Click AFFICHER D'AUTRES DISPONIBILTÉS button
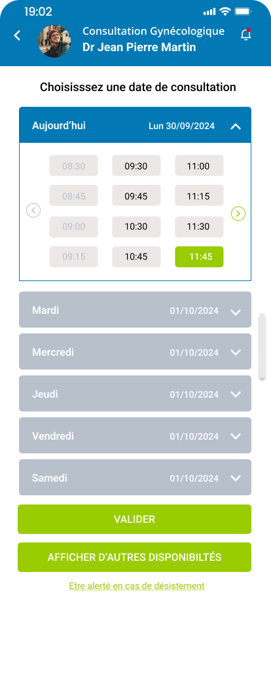 pyautogui.click(x=135, y=557)
